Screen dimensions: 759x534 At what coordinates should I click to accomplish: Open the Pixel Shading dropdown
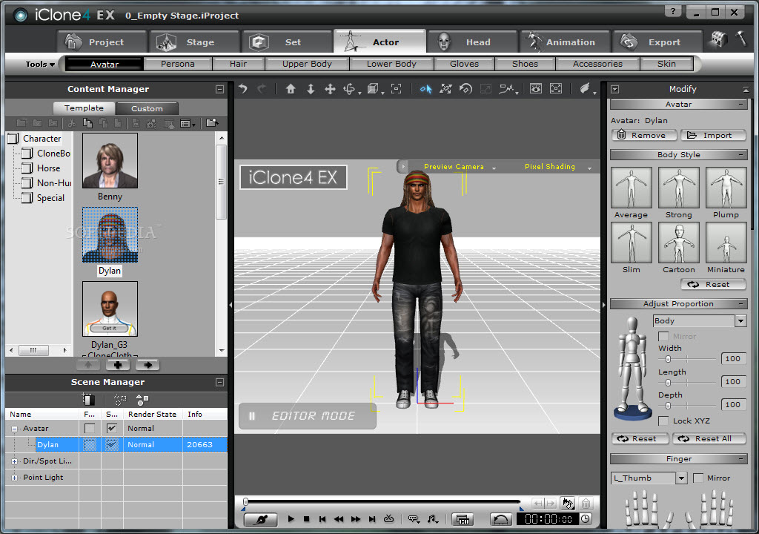click(x=589, y=168)
